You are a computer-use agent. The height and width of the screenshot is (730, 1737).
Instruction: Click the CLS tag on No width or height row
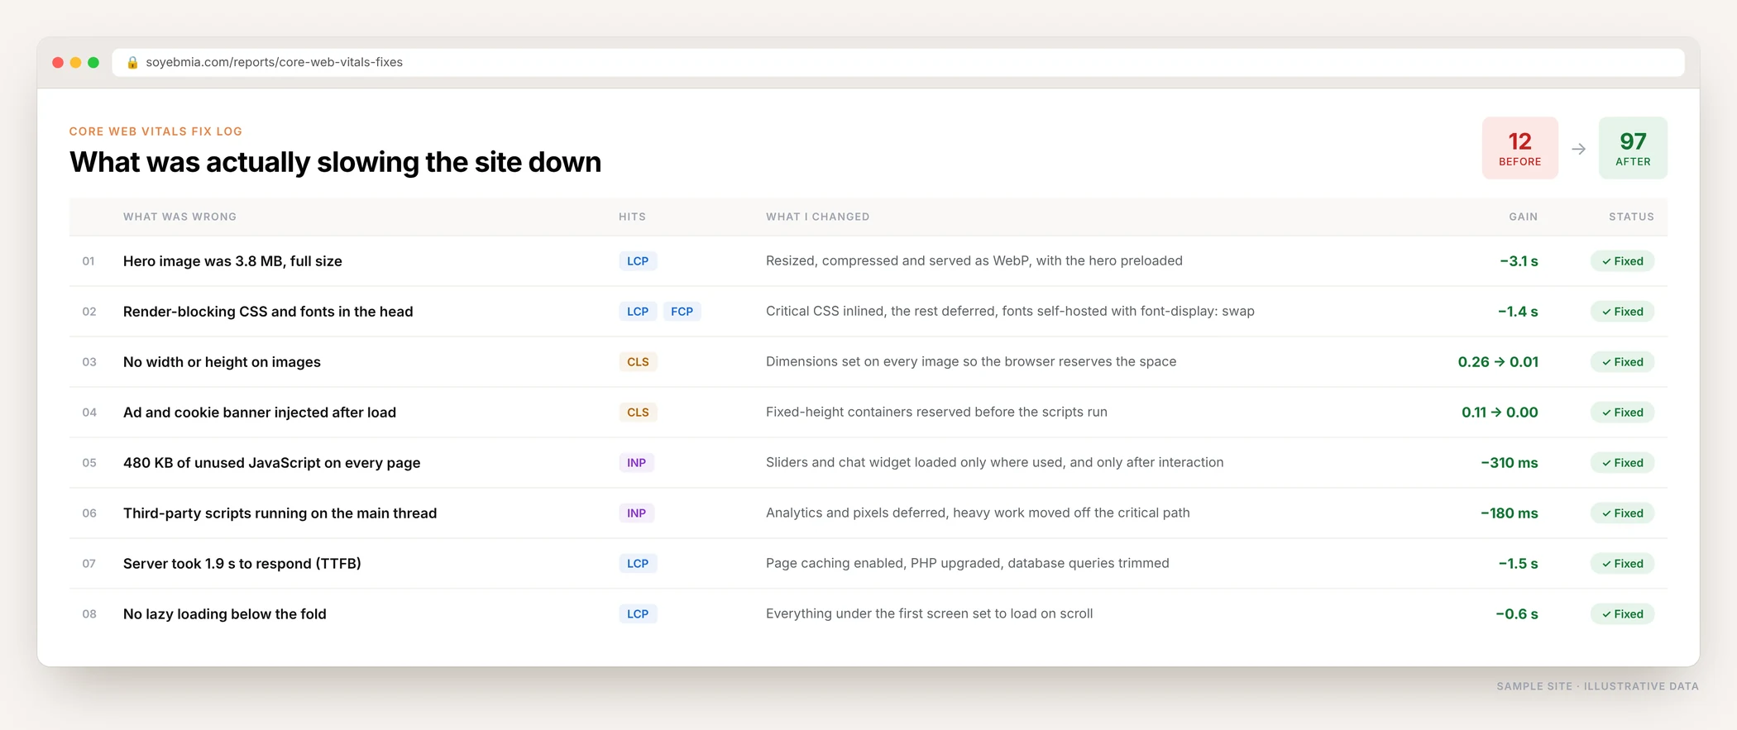coord(638,362)
